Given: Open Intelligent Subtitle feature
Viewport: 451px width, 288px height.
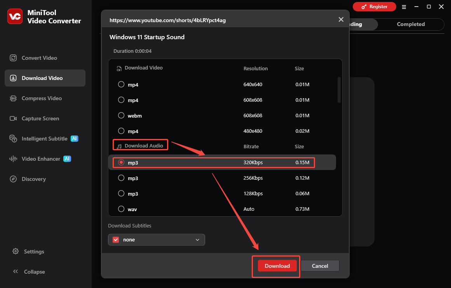Looking at the screenshot, I should [x=45, y=139].
